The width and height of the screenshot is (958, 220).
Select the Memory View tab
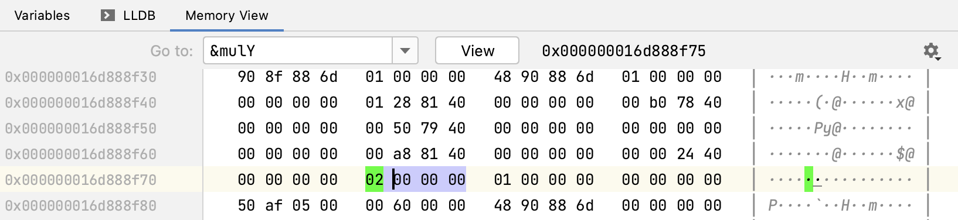227,15
